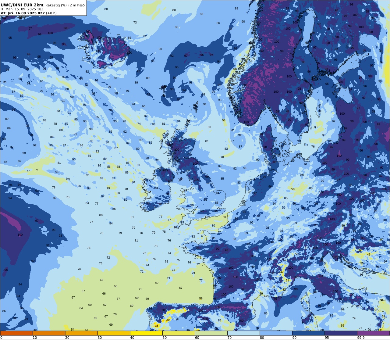Click the humidity value '43' on the map
Viewport: 390px width, 340px height.
click(284, 290)
